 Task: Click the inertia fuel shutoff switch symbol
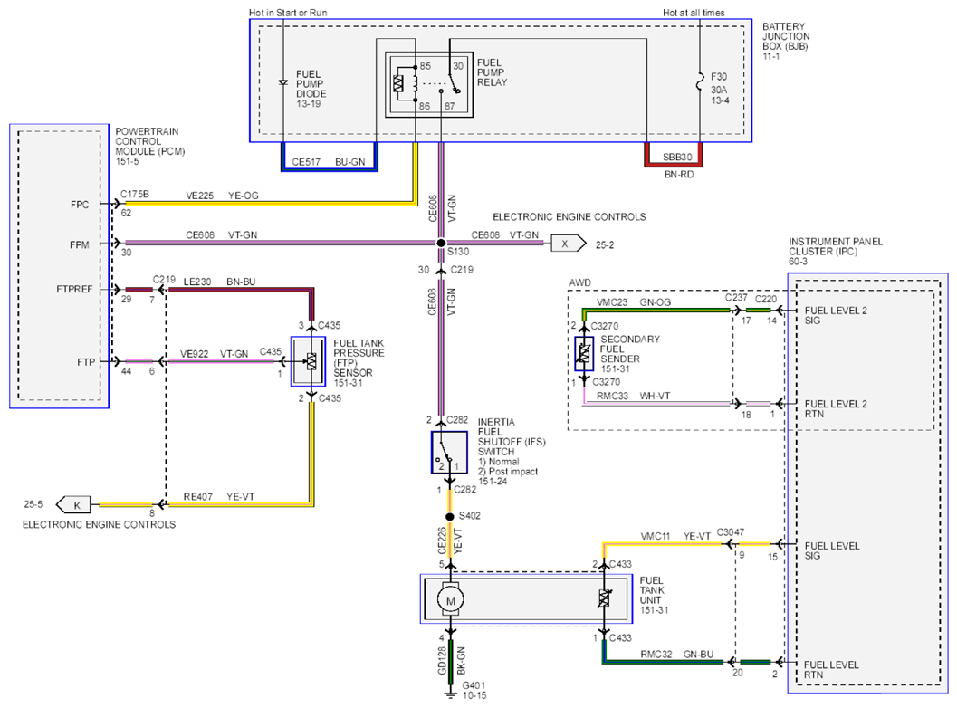click(449, 453)
